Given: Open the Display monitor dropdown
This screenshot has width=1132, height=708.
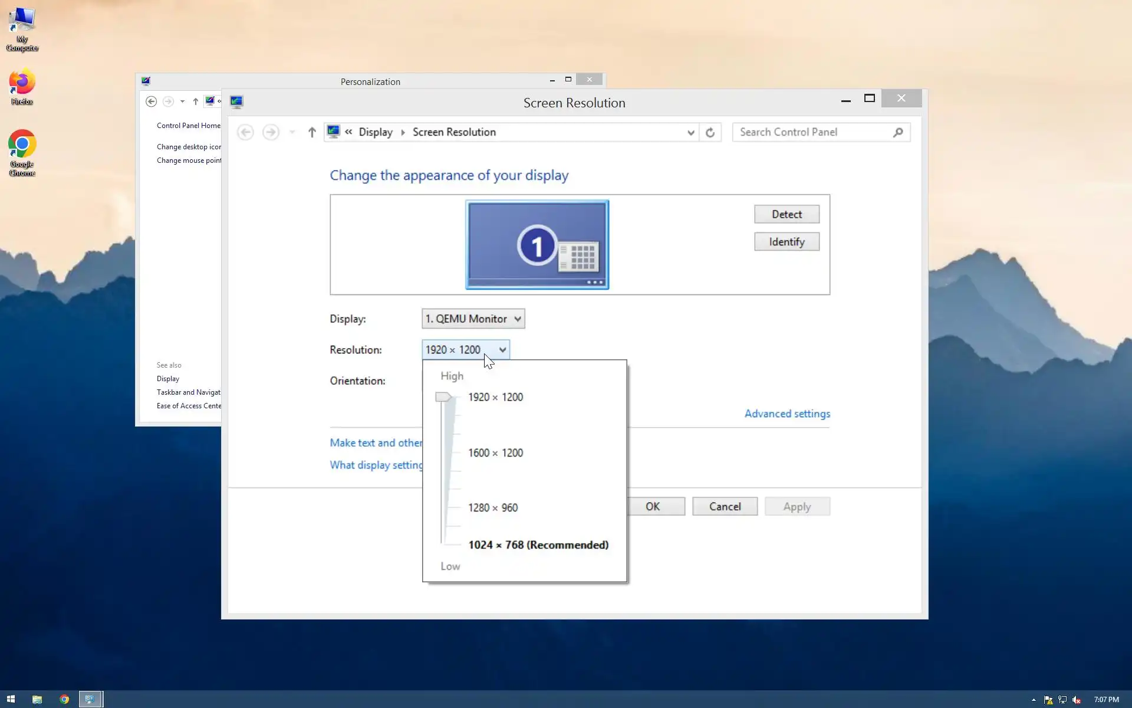Looking at the screenshot, I should 473,319.
